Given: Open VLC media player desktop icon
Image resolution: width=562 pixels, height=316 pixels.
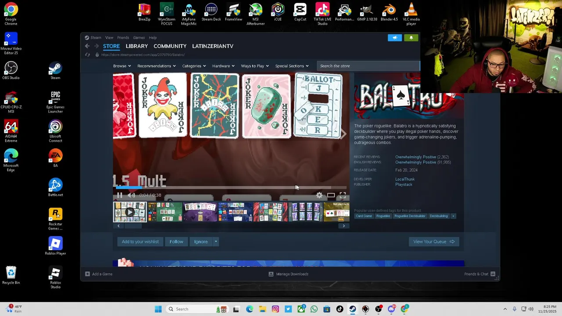Looking at the screenshot, I should 411,14.
